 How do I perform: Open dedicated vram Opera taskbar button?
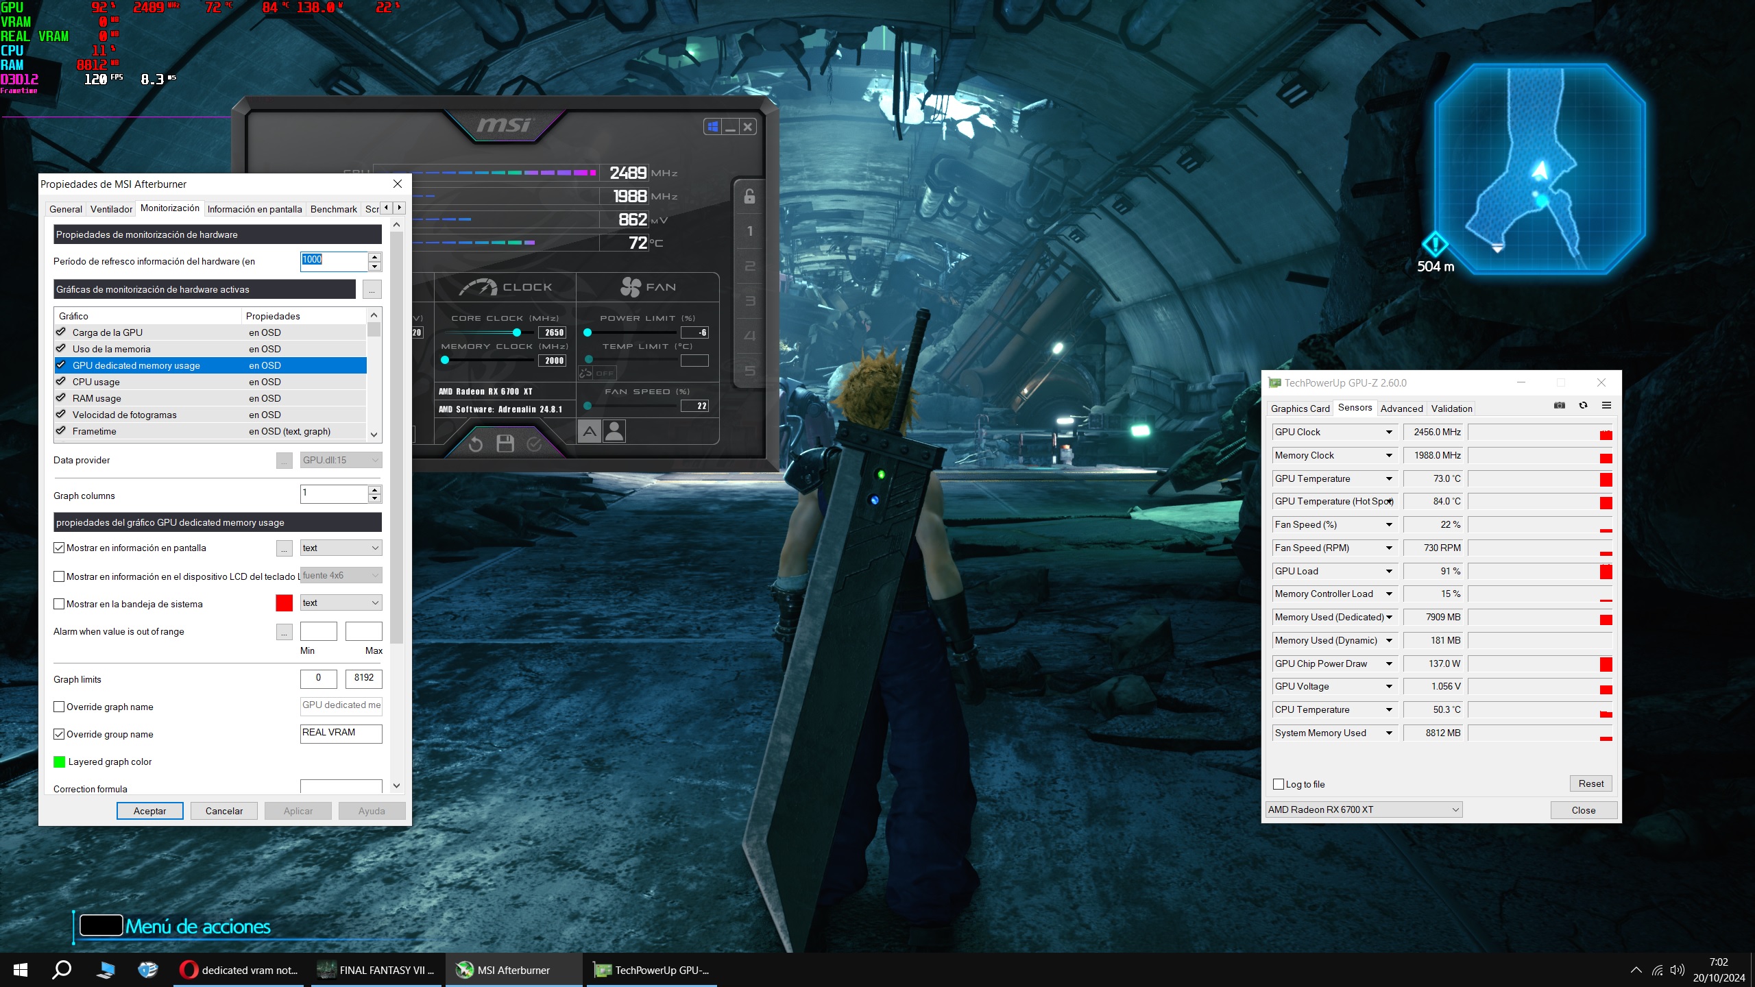(239, 970)
